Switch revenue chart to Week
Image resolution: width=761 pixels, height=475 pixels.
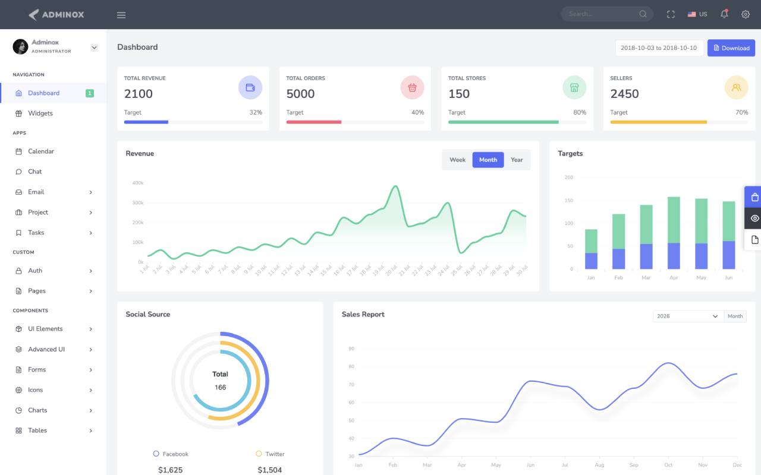(458, 160)
